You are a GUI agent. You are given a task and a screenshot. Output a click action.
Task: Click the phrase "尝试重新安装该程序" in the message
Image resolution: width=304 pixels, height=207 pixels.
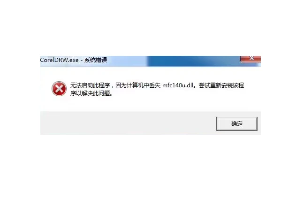click(221, 85)
